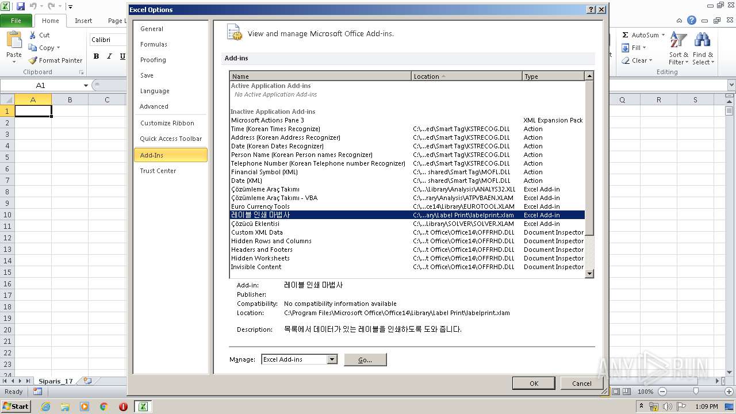736x414 pixels.
Task: Click OK in Excel Options
Action: 534,384
